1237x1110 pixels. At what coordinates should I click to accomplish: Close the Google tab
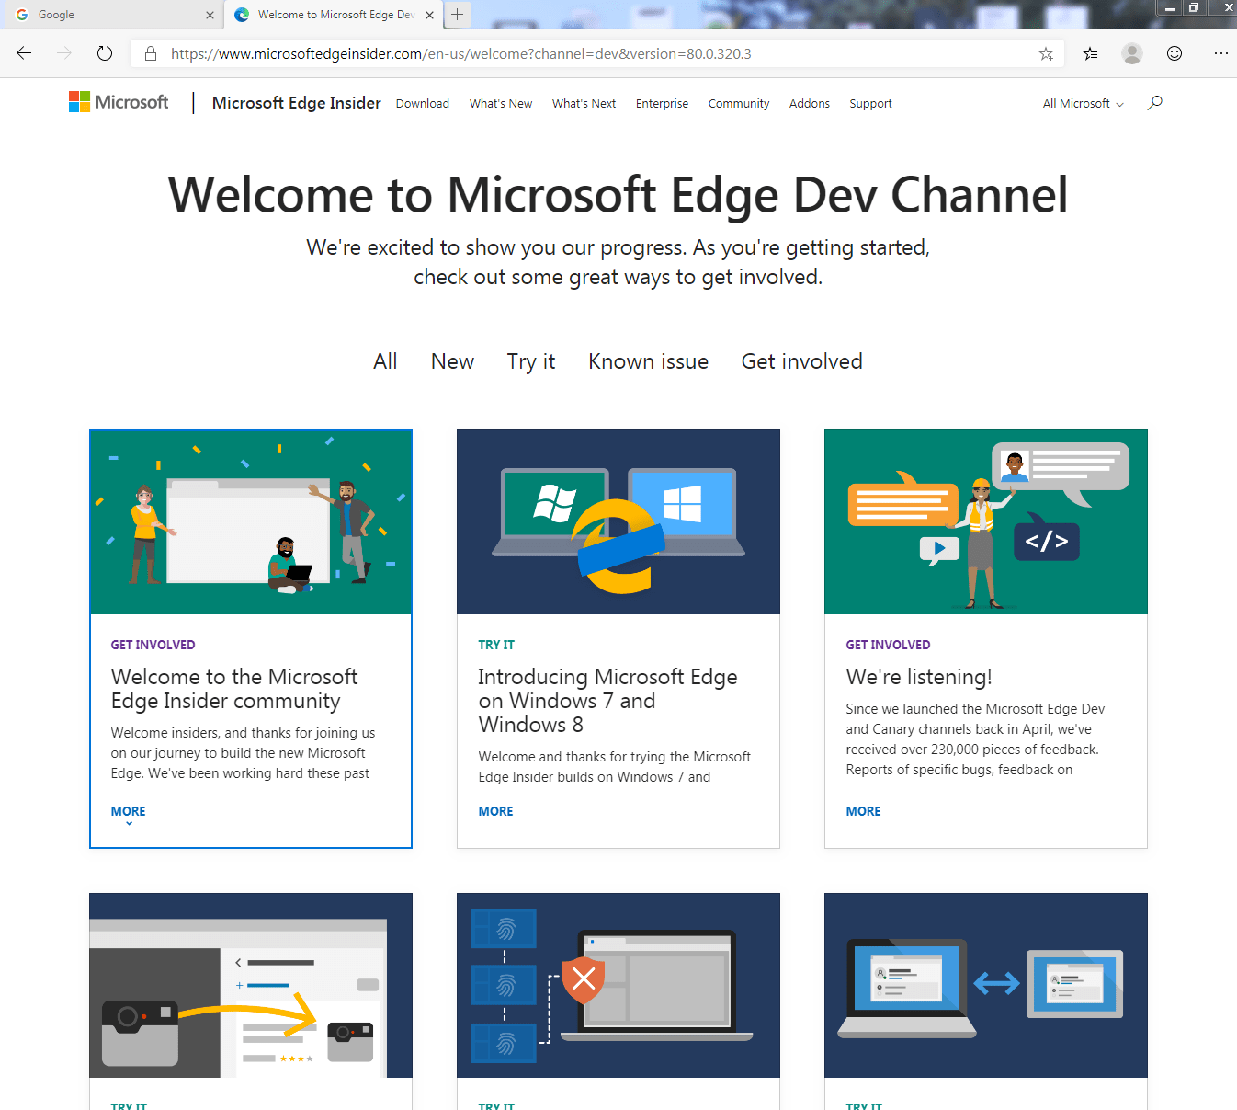point(210,15)
